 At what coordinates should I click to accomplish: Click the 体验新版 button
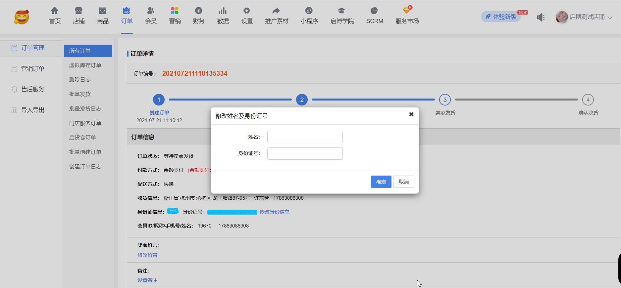pos(501,17)
